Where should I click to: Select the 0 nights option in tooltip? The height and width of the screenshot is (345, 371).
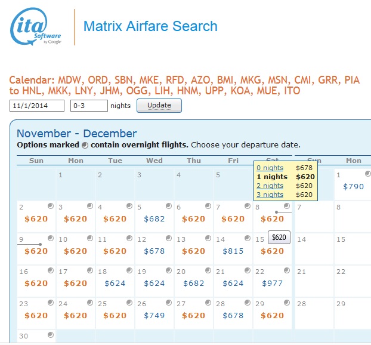[x=270, y=168]
